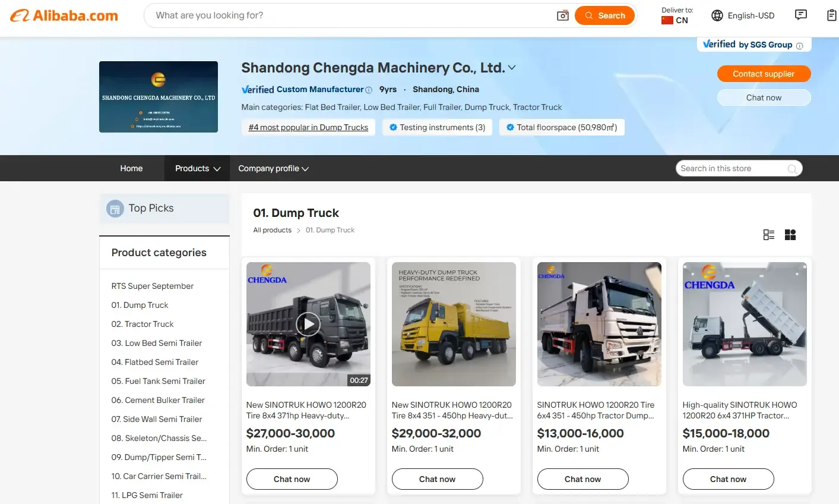Chat now for $15,000-18,000 truck

tap(729, 479)
